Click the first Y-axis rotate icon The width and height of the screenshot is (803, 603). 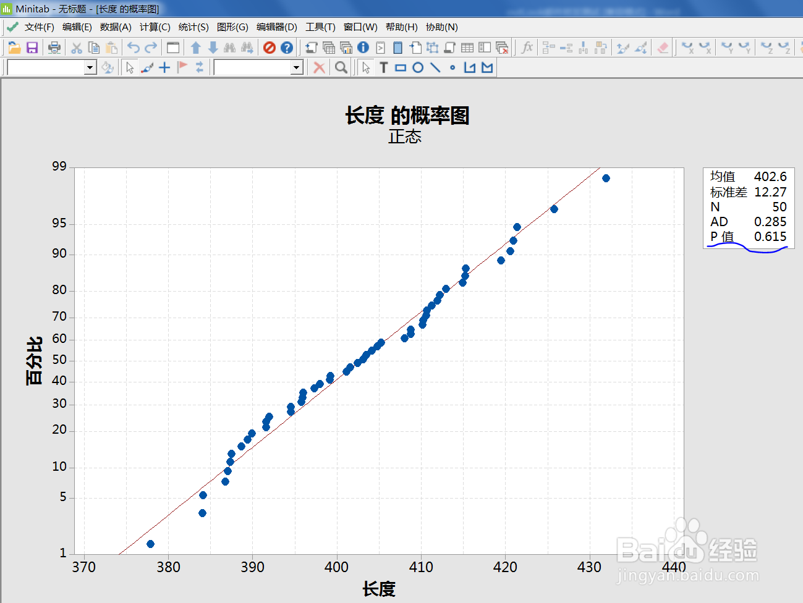pyautogui.click(x=727, y=48)
